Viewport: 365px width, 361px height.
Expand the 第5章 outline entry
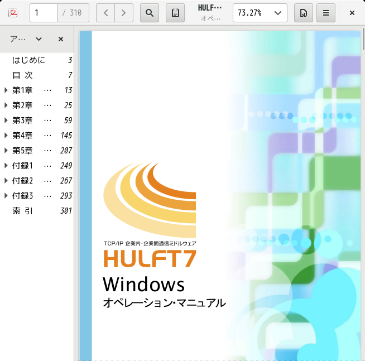[6, 151]
